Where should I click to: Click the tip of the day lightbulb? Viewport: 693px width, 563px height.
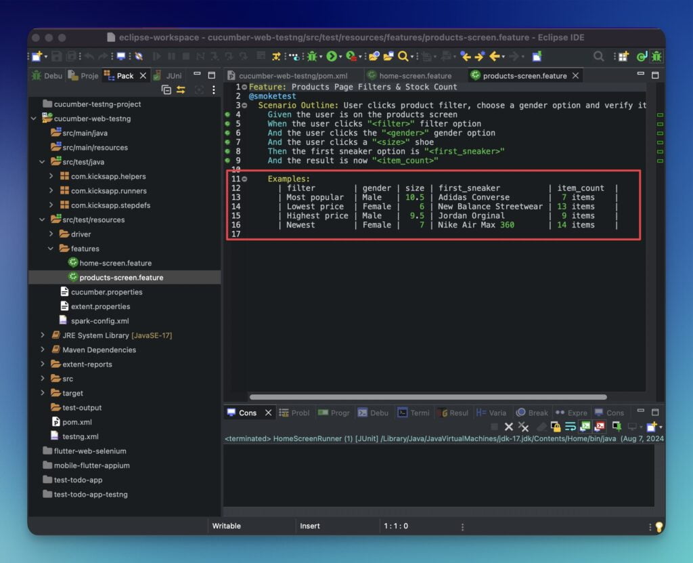point(659,526)
